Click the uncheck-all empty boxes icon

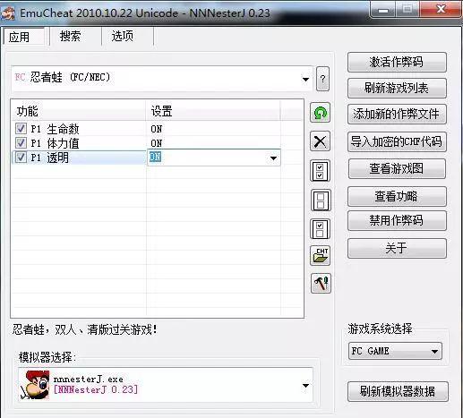[x=321, y=200]
